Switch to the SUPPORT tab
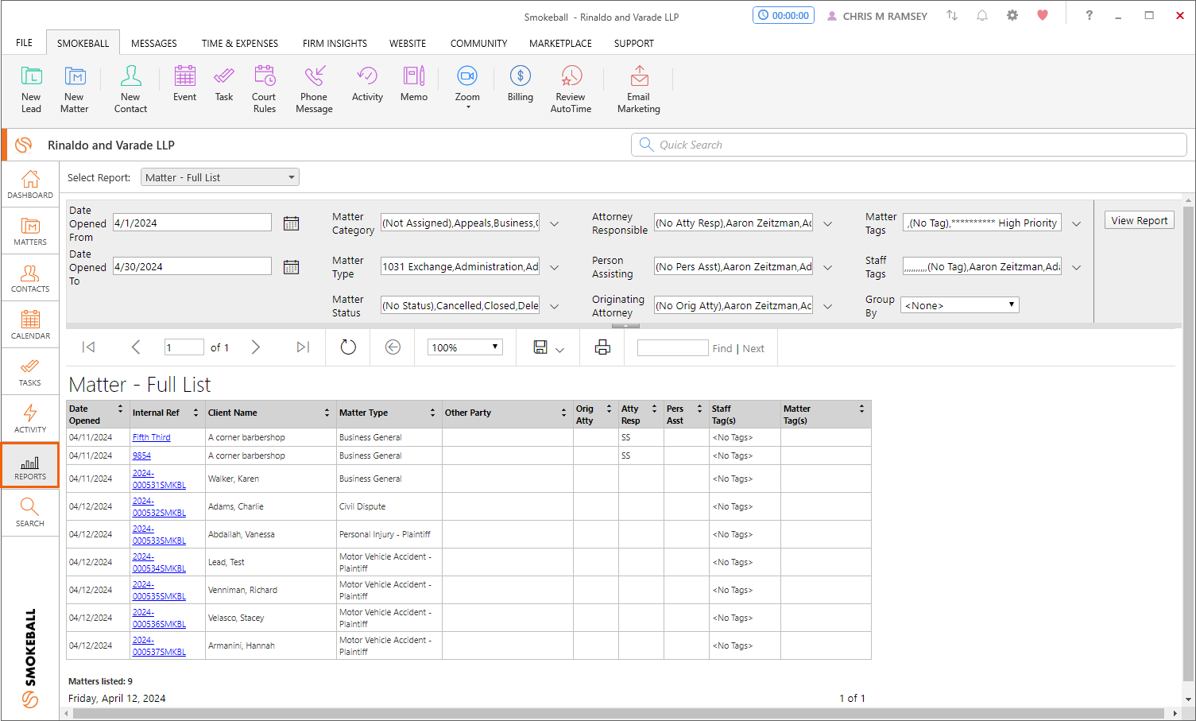Viewport: 1196px width, 721px height. 634,43
